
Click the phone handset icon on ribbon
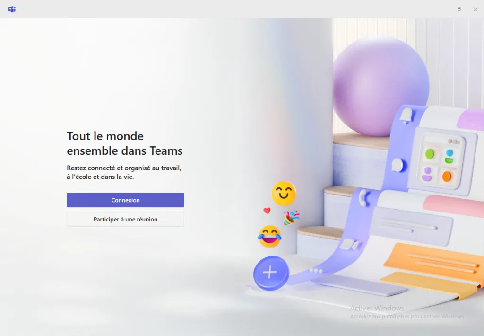pos(363,198)
